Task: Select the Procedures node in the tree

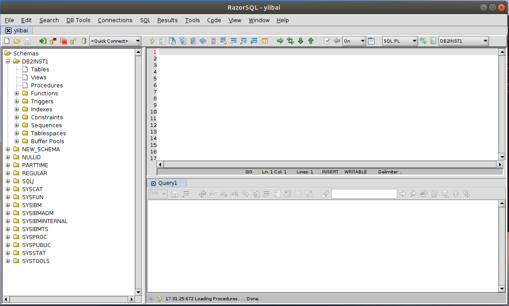Action: point(47,85)
